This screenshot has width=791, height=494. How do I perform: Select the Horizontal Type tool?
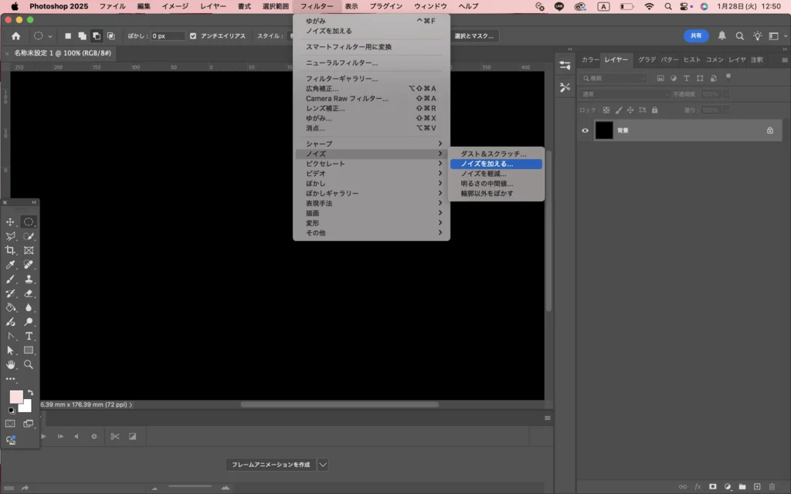coord(29,336)
